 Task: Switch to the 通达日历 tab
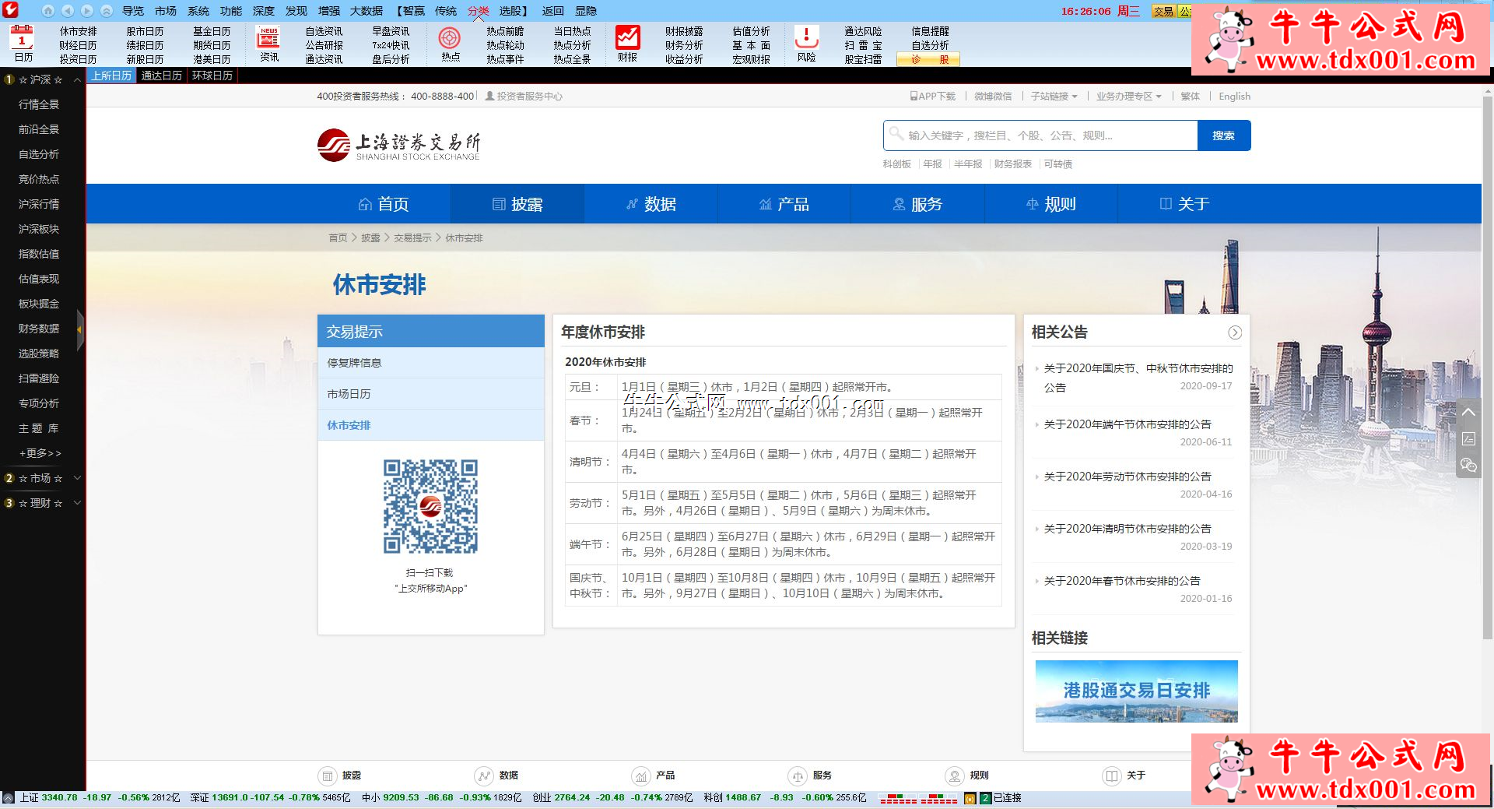point(161,76)
